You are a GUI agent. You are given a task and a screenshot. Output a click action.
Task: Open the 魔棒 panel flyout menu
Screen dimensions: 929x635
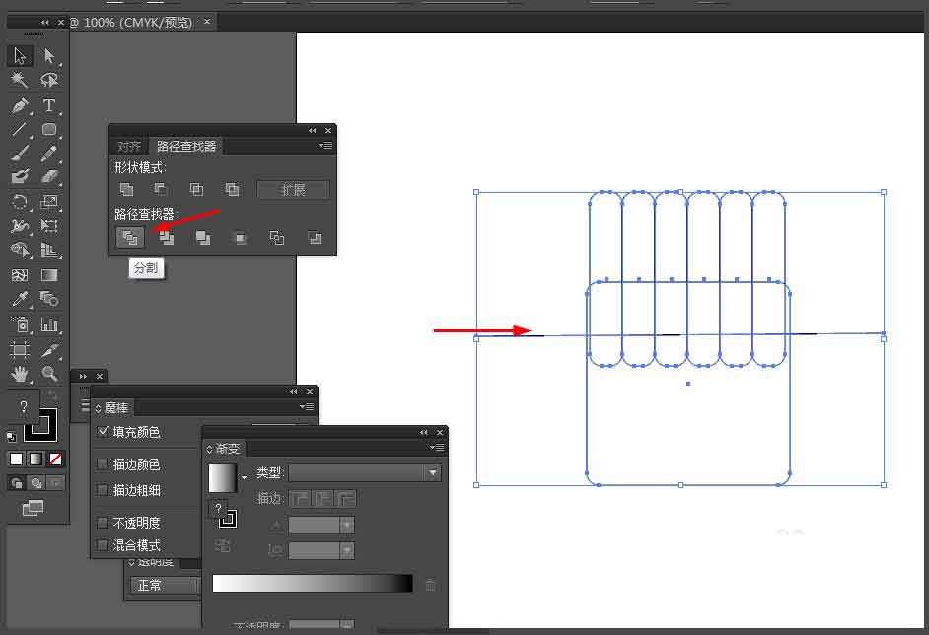coord(307,406)
